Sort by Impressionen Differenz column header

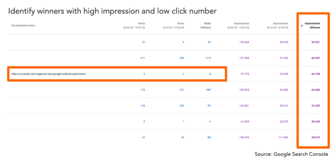[312, 26]
